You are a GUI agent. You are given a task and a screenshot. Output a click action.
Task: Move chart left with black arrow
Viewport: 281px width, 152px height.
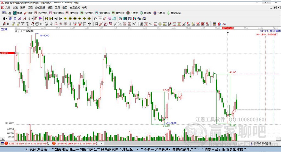[56, 19]
